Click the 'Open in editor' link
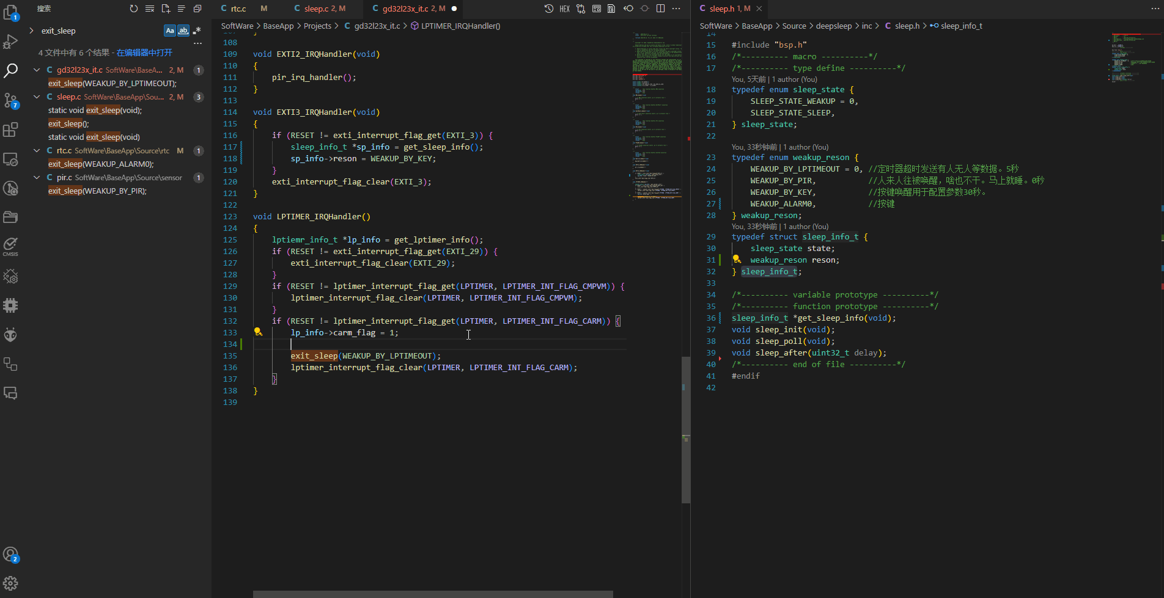The height and width of the screenshot is (598, 1164). (x=144, y=53)
